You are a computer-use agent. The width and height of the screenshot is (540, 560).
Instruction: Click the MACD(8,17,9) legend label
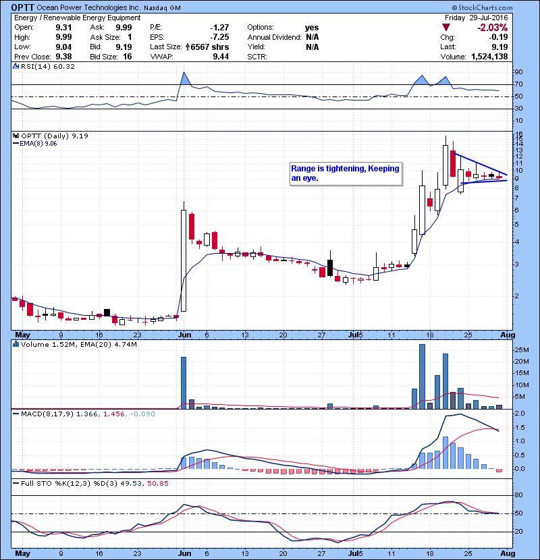[47, 414]
